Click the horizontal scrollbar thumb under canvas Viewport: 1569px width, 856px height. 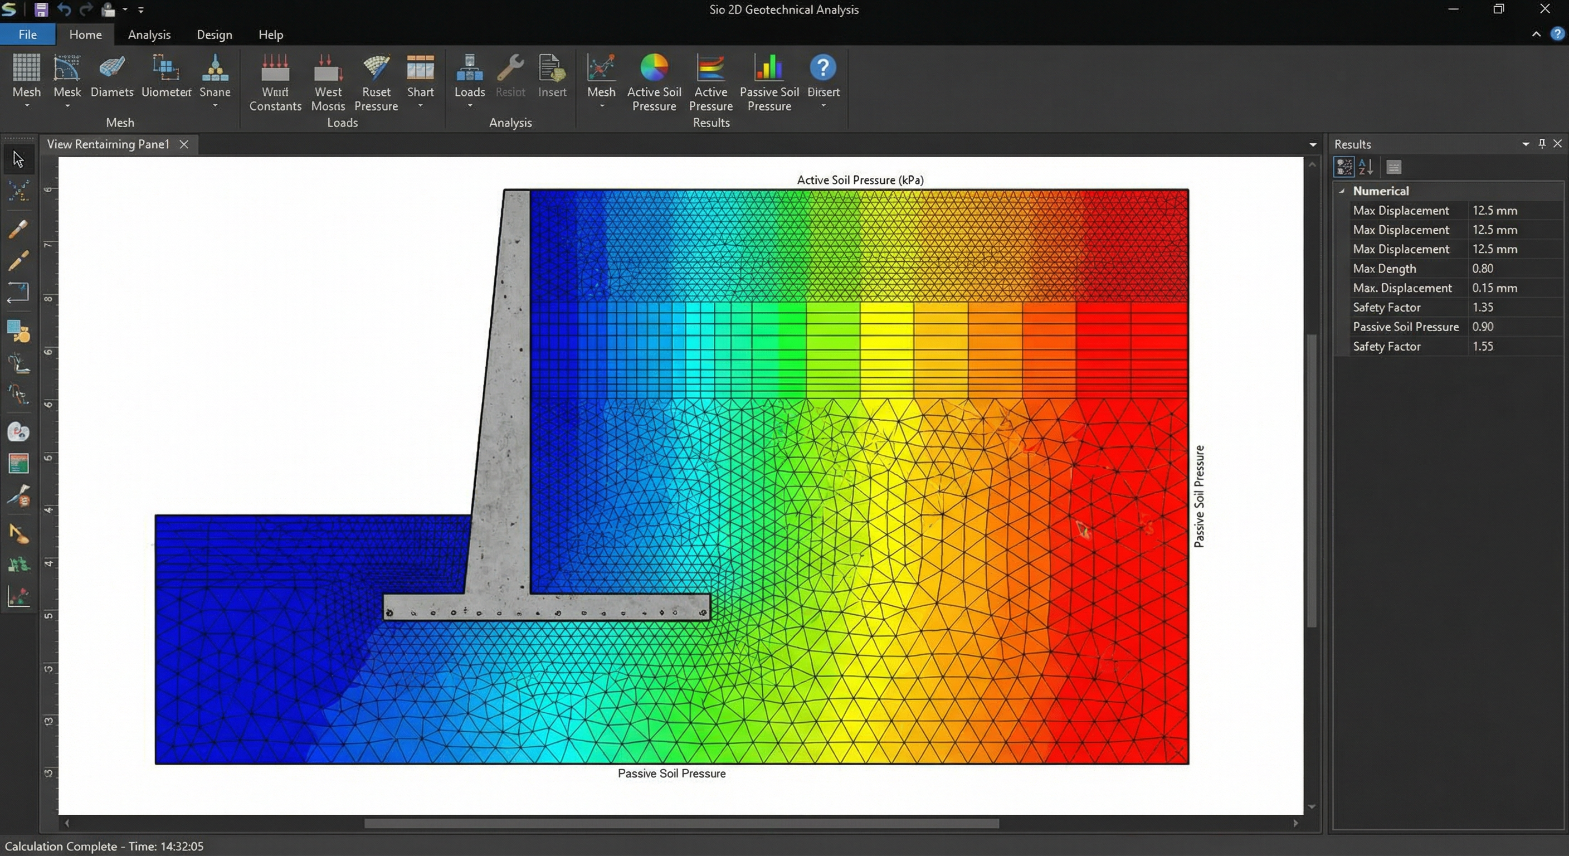point(681,823)
